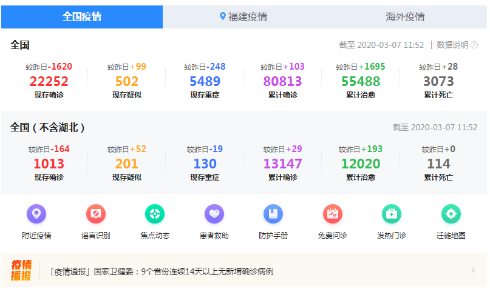Click national 现存疑似 value 502
This screenshot has height=292, width=490.
click(x=127, y=82)
